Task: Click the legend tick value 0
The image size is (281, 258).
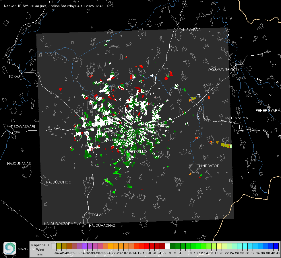Action: click(170, 253)
